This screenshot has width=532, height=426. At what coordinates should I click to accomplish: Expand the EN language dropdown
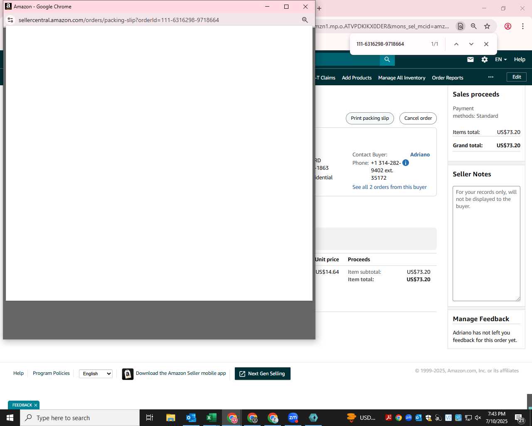(501, 59)
